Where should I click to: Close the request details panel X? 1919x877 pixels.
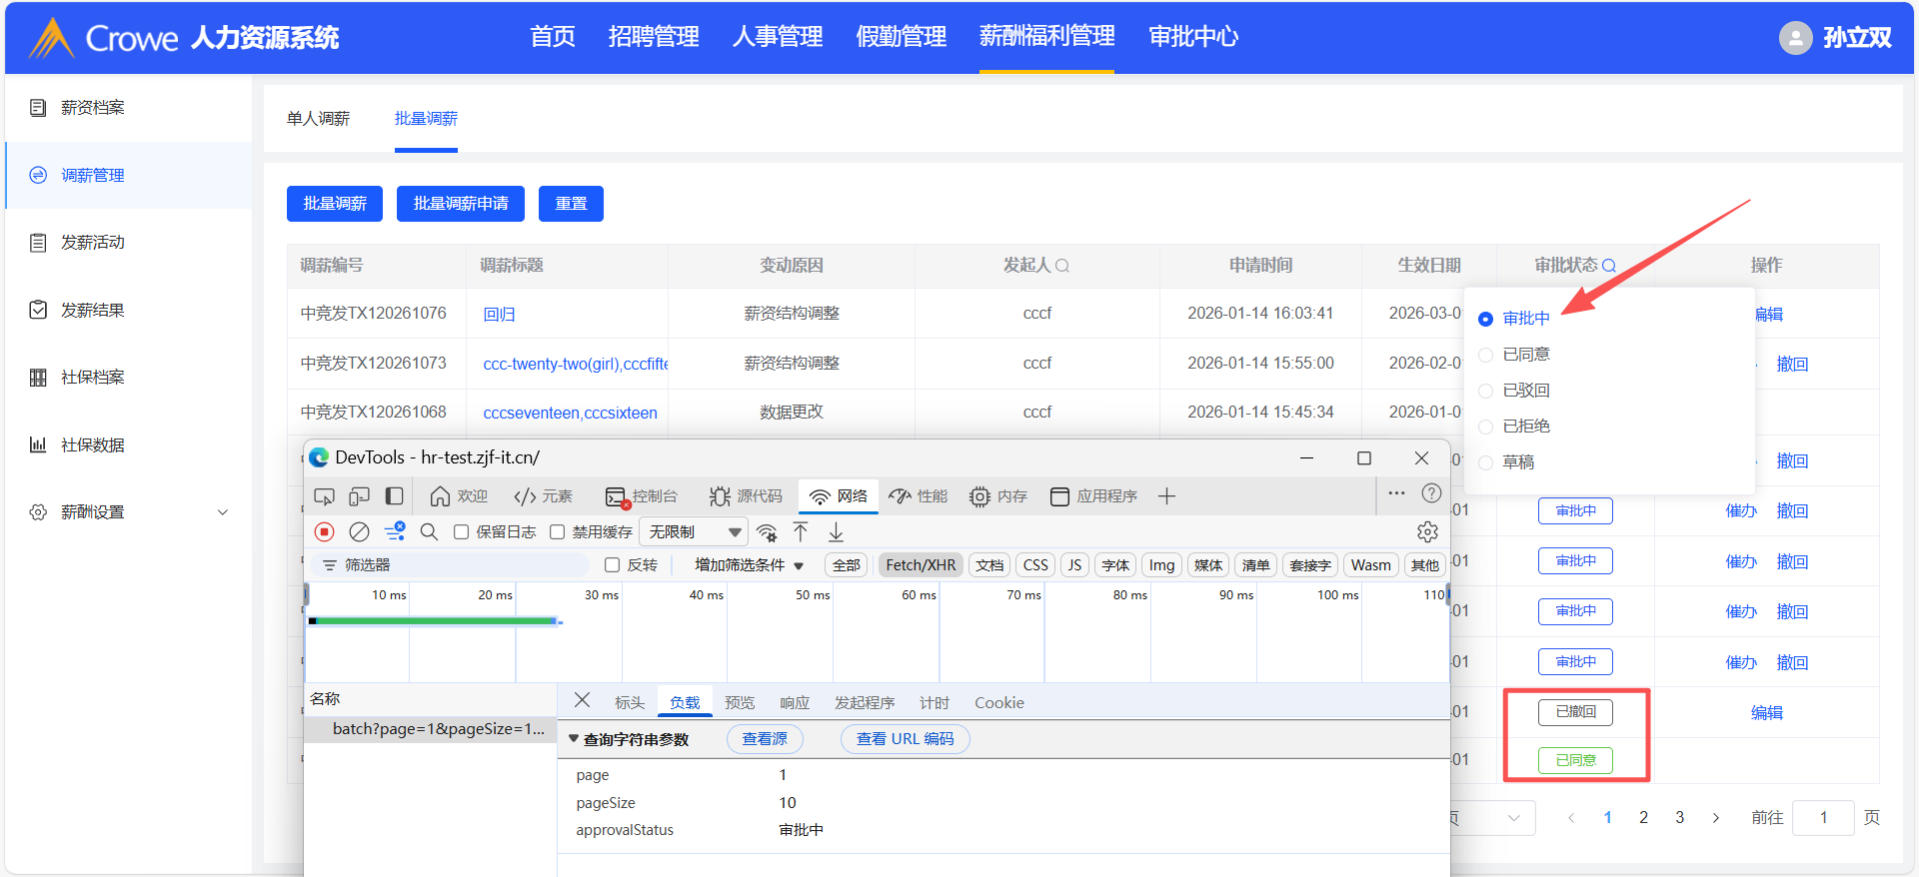(583, 700)
